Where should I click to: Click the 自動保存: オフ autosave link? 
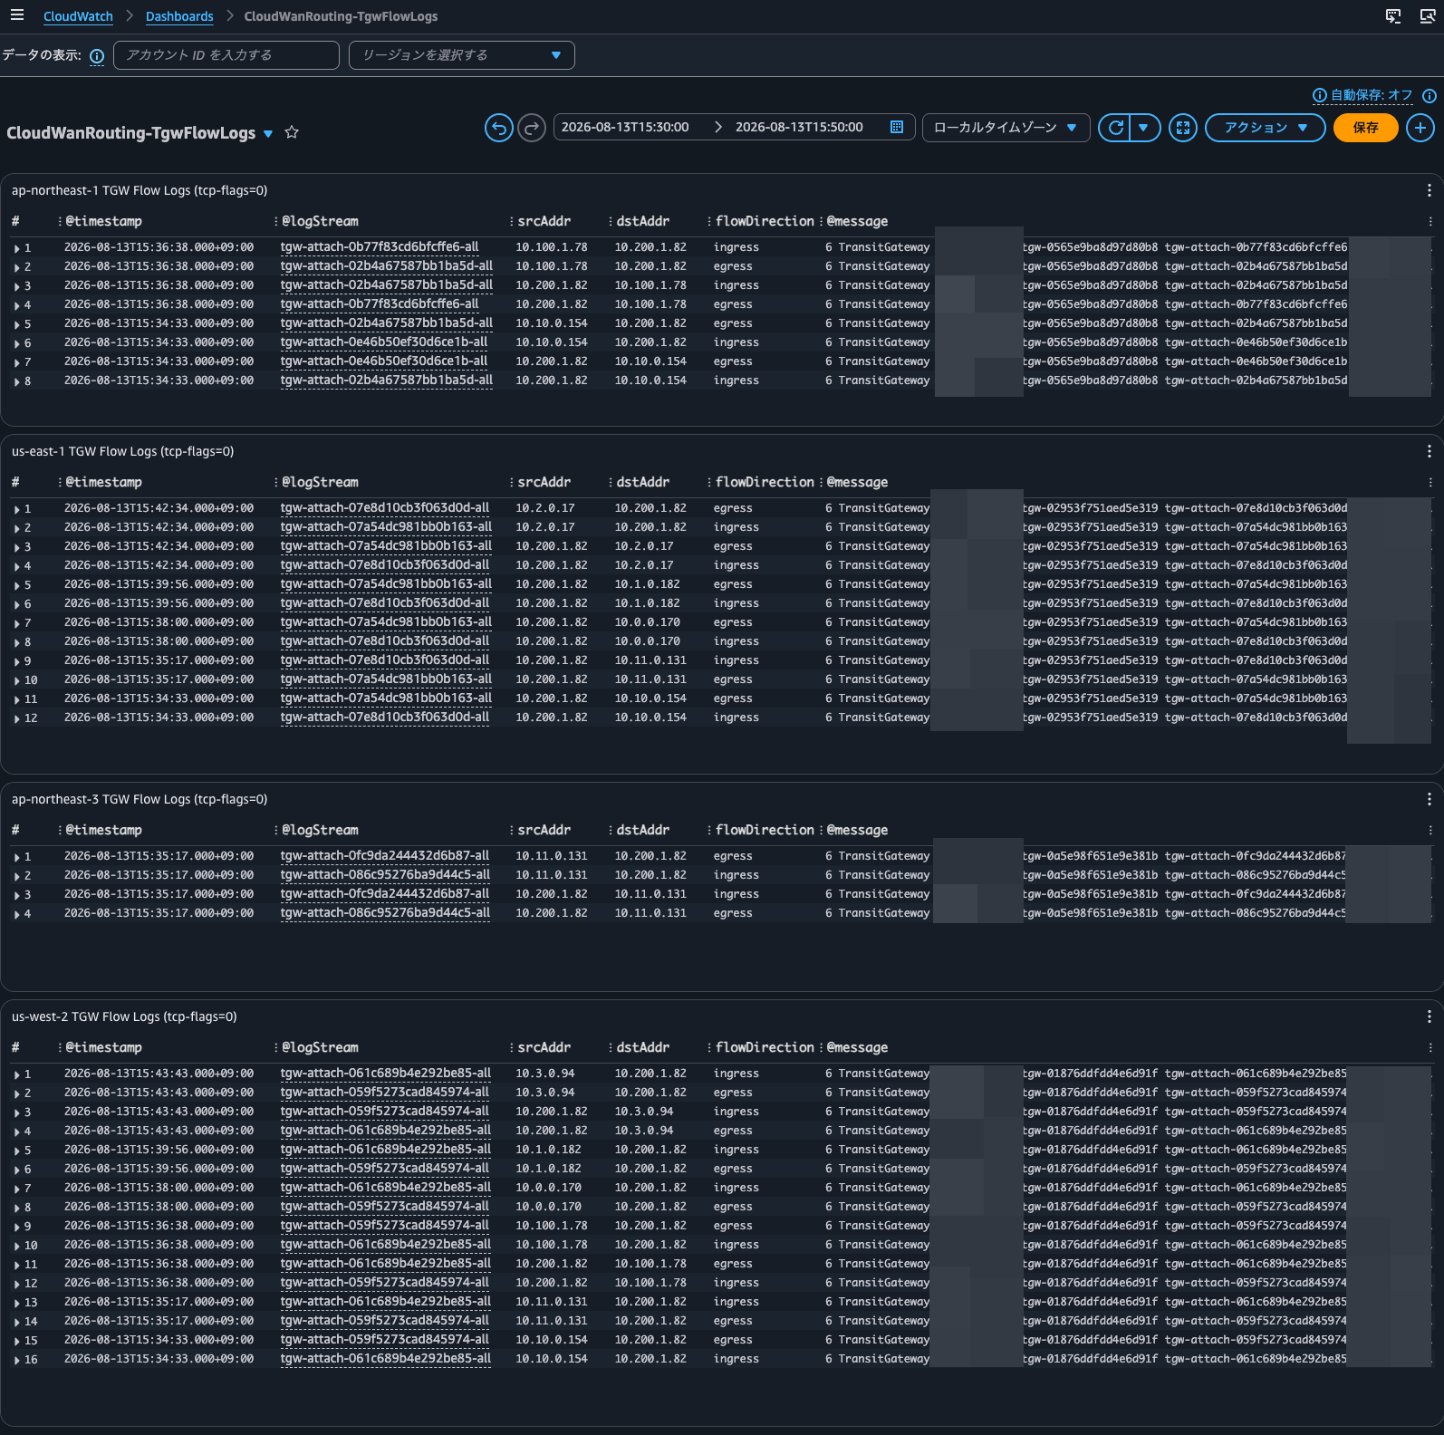click(1372, 95)
